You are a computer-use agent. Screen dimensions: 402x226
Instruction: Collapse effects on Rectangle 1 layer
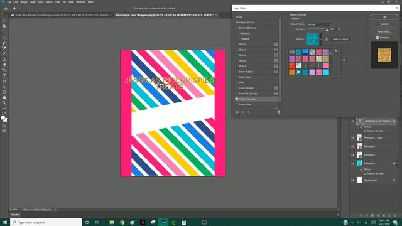[398, 163]
